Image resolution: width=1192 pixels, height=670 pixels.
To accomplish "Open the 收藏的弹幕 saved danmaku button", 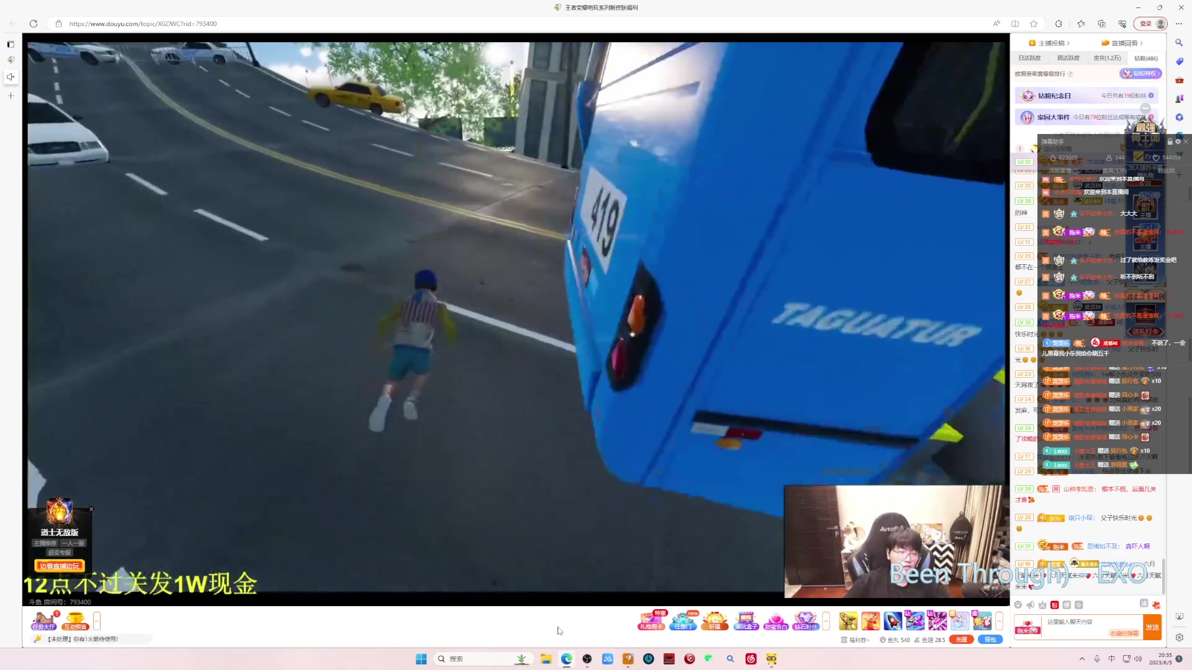I will [x=1124, y=633].
